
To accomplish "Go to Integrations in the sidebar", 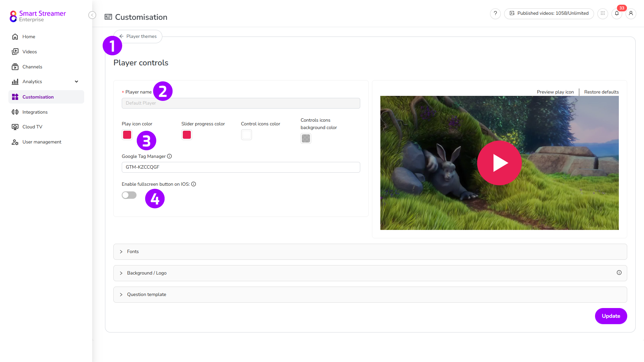I will (35, 112).
